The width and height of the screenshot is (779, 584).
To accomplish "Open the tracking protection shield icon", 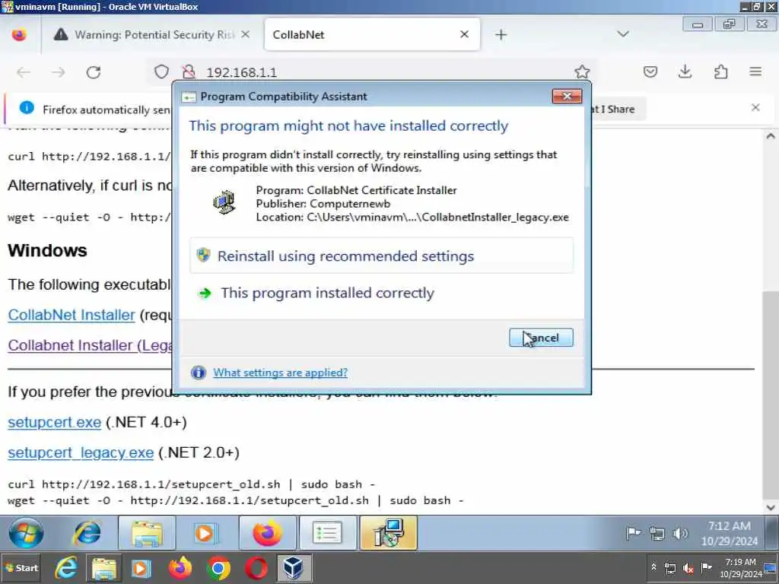I will (161, 72).
